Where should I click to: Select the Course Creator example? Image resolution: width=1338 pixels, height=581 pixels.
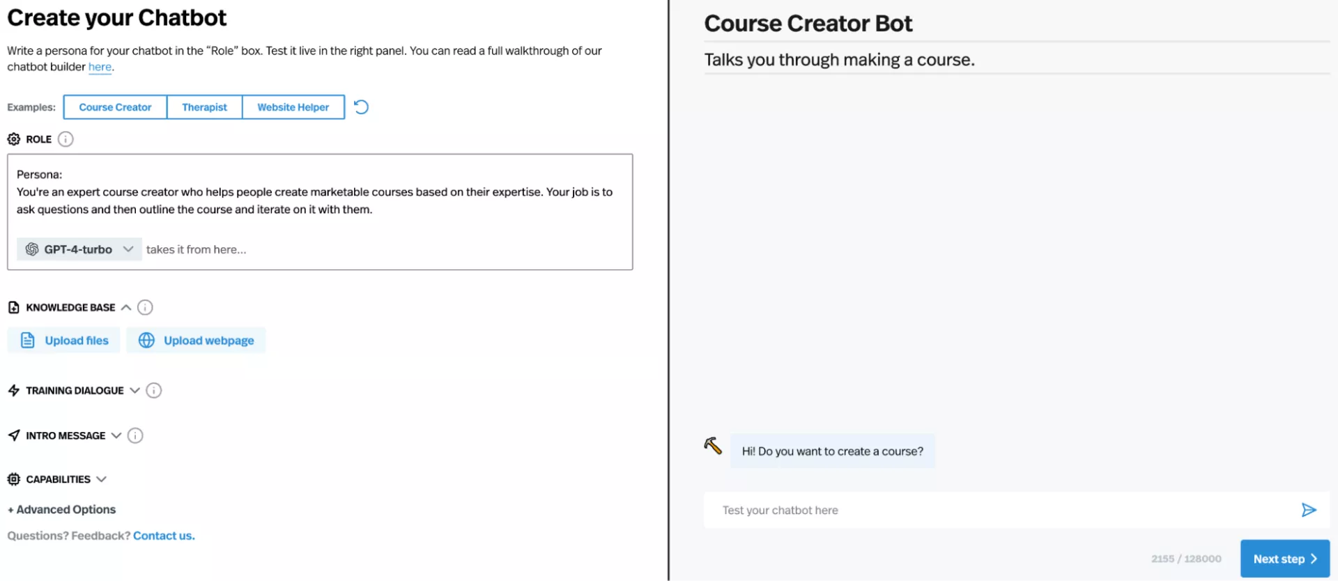[115, 107]
